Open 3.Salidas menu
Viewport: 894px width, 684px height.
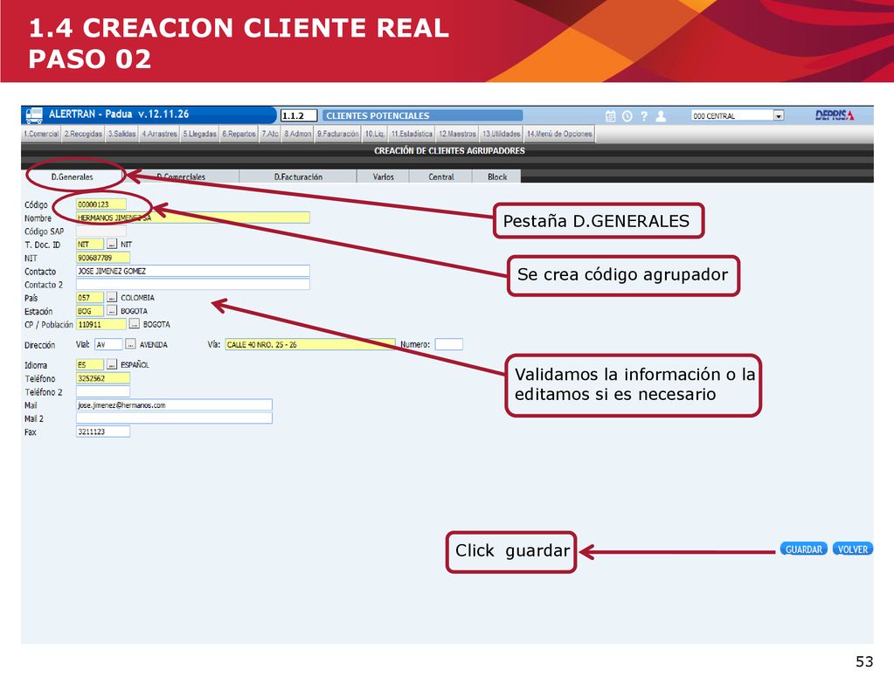coord(122,134)
